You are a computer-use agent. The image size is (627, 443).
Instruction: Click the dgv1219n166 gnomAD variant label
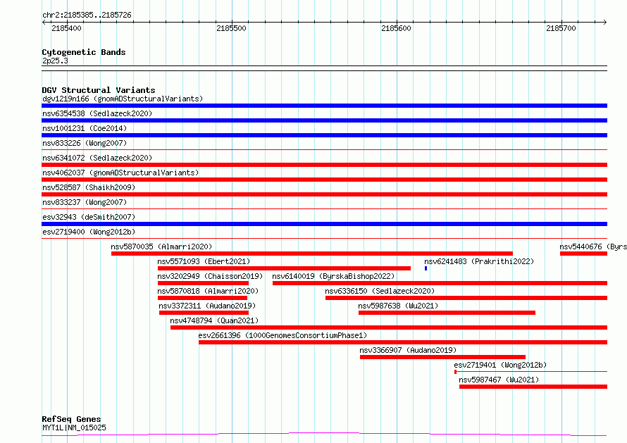123,99
